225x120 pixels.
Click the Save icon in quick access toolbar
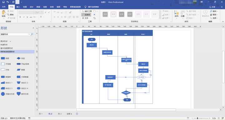[x=3, y=2]
